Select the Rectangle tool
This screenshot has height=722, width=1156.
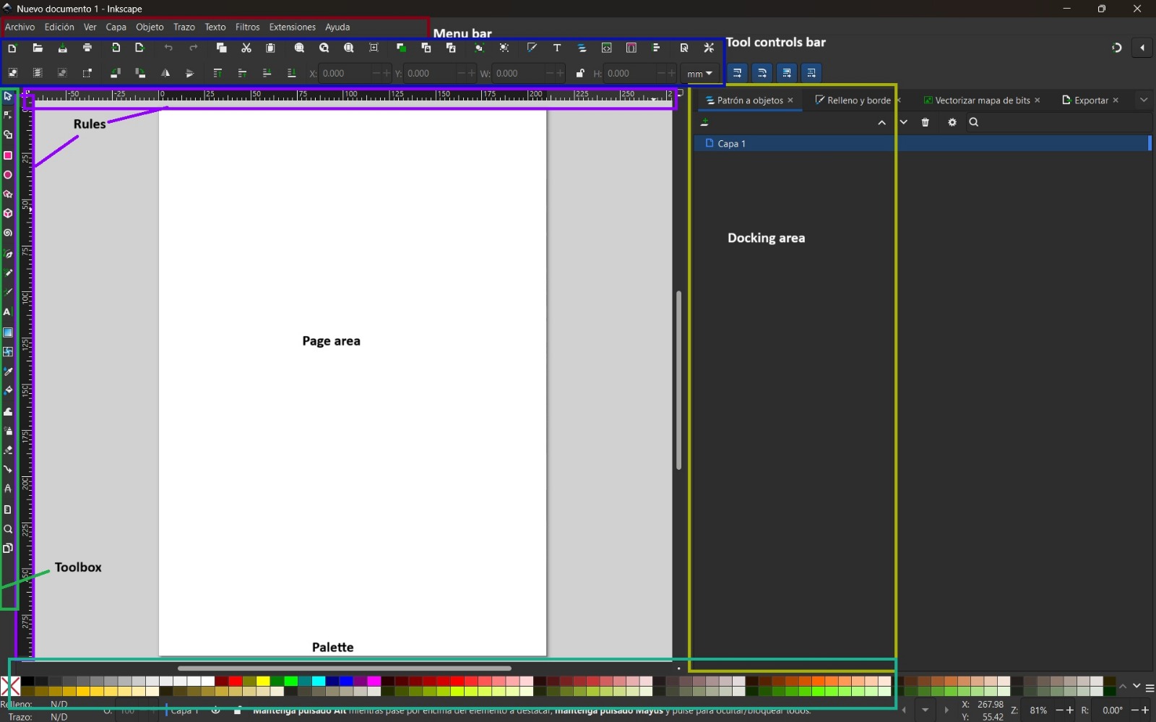pyautogui.click(x=8, y=155)
